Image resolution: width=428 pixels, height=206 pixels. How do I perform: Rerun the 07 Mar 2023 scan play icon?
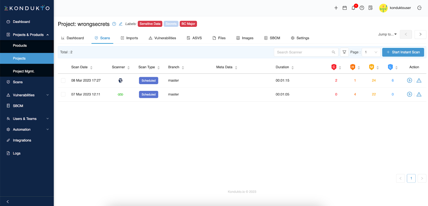point(410,94)
